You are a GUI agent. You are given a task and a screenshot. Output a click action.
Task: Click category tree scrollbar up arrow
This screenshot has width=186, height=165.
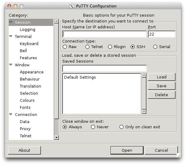point(56,21)
